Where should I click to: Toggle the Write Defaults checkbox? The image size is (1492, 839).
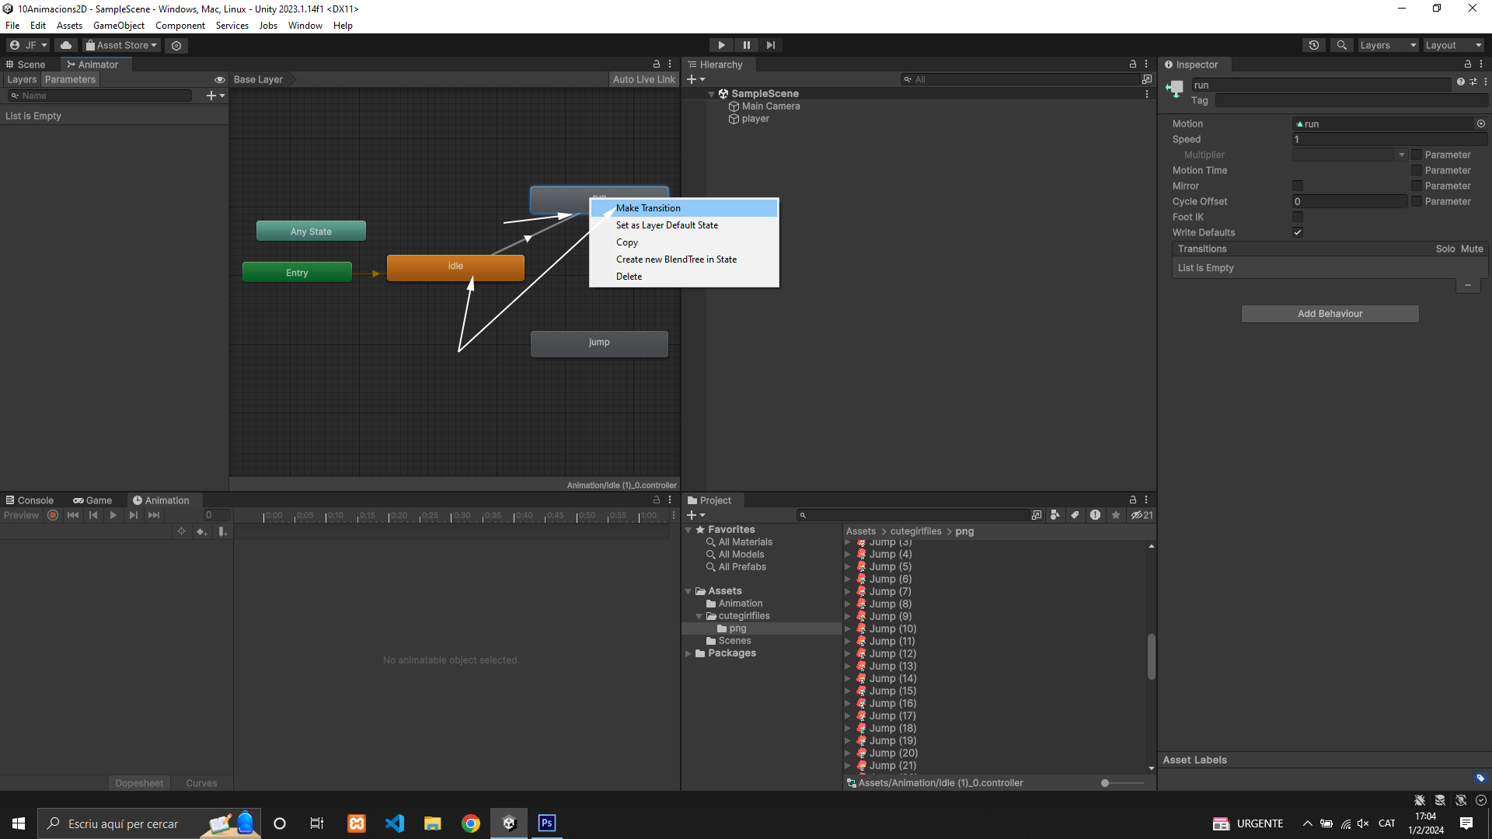(1298, 232)
